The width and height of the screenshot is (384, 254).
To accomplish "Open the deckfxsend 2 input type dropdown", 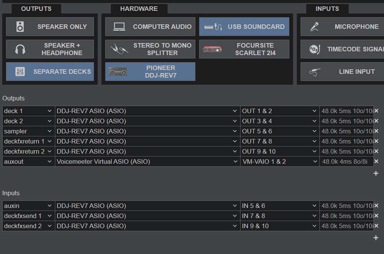I will (x=29, y=226).
